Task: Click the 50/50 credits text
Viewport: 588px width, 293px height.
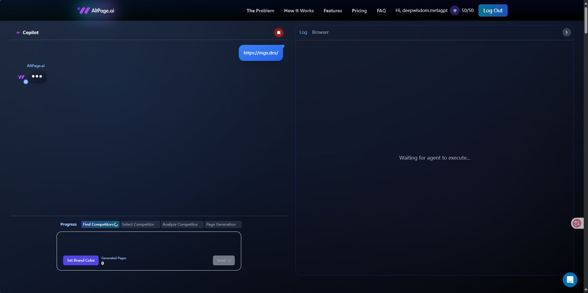Action: click(x=467, y=10)
